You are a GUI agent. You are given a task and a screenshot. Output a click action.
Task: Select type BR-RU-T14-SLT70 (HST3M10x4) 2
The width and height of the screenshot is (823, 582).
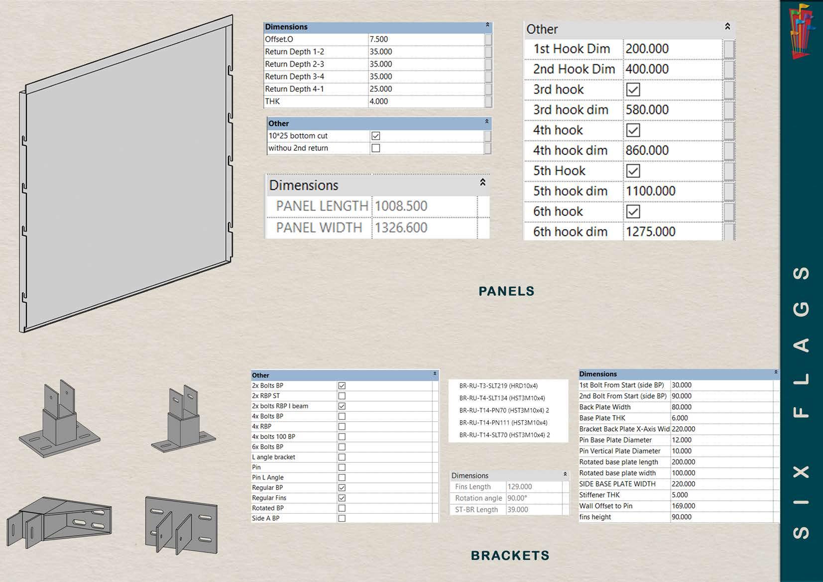504,435
